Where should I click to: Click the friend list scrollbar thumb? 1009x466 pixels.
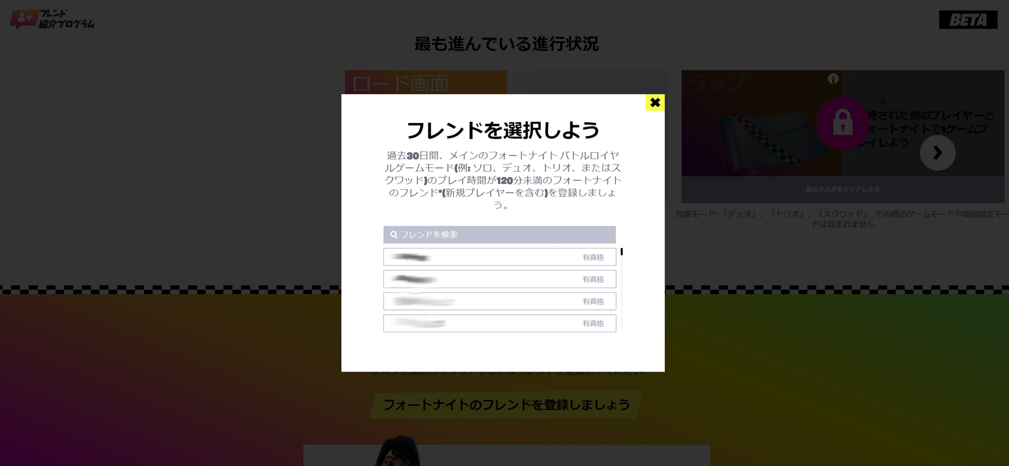pos(621,252)
